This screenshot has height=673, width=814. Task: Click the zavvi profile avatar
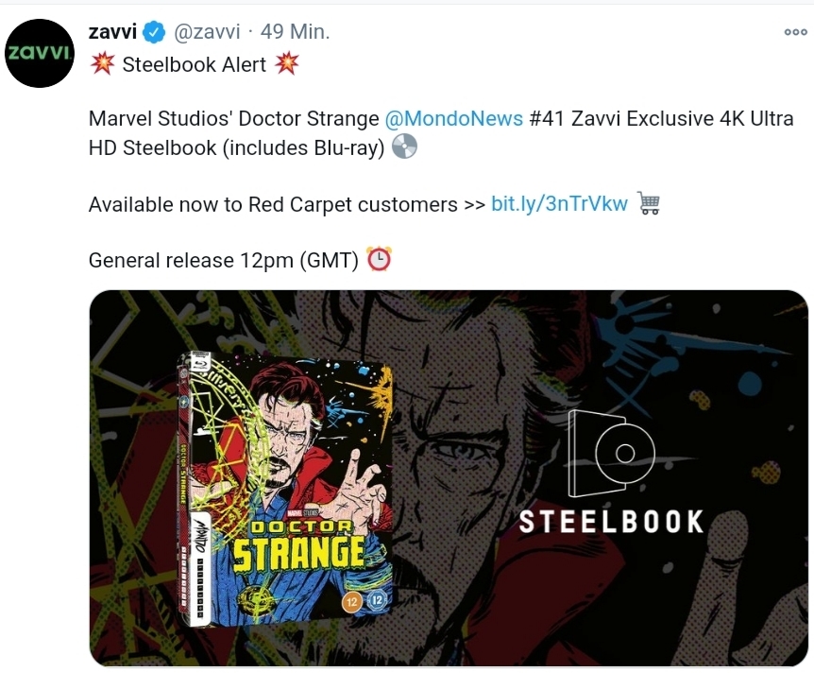[x=40, y=54]
